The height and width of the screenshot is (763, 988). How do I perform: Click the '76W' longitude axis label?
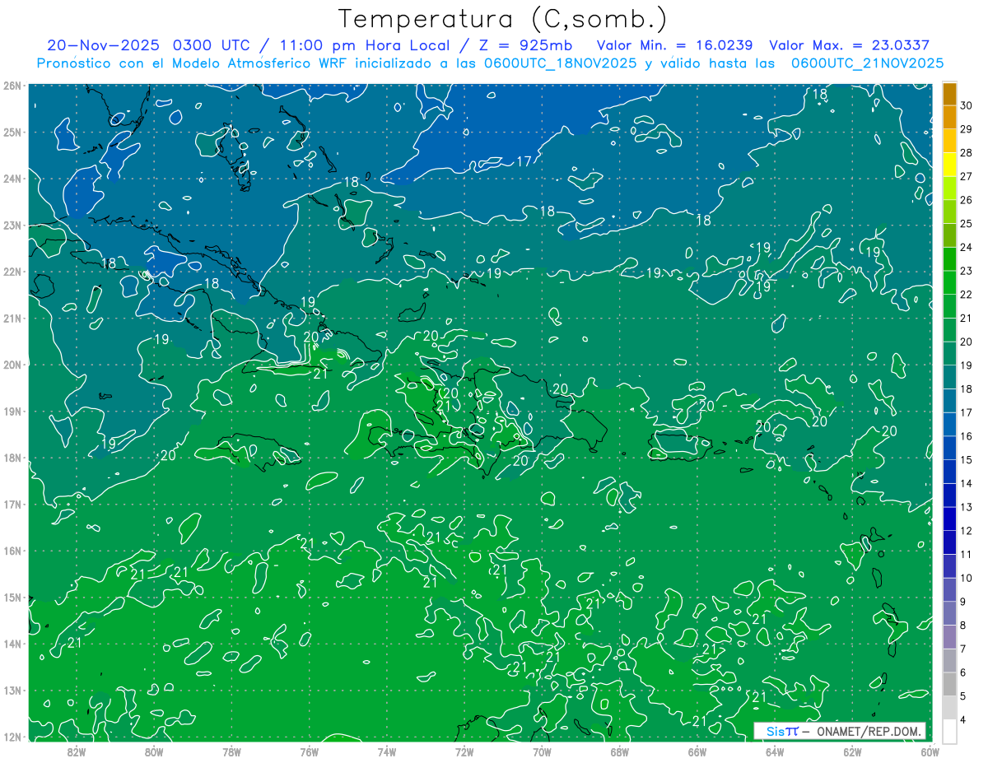pyautogui.click(x=310, y=751)
